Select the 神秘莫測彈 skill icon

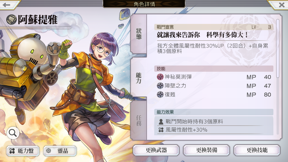click(160, 77)
